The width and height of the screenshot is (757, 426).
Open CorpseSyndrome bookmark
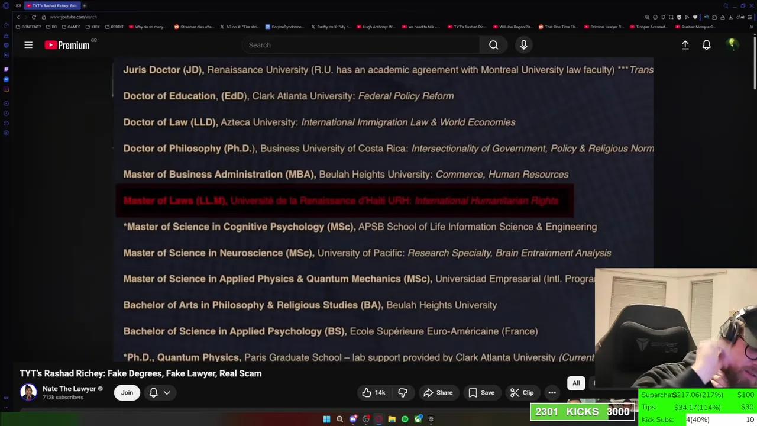[x=285, y=27]
